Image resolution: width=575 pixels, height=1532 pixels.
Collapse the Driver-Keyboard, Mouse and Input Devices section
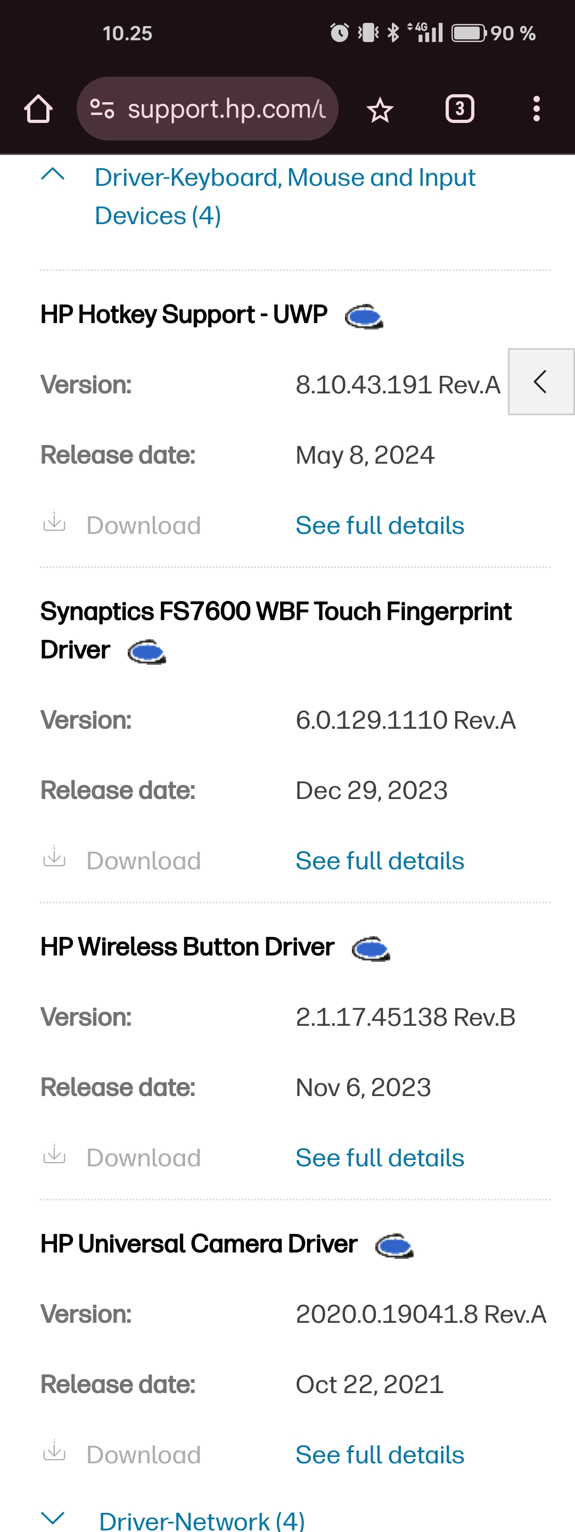[x=53, y=176]
